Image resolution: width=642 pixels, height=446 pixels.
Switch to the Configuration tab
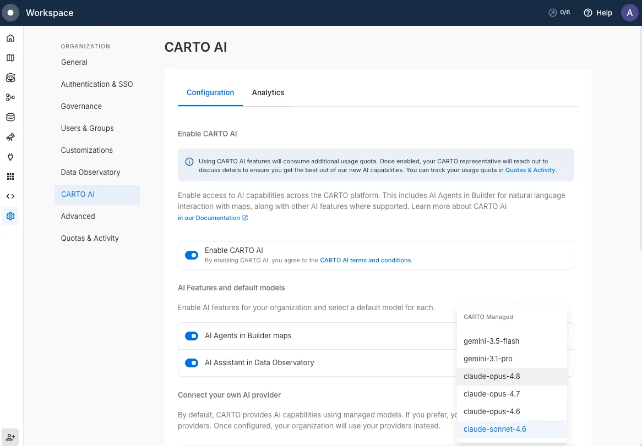(210, 93)
